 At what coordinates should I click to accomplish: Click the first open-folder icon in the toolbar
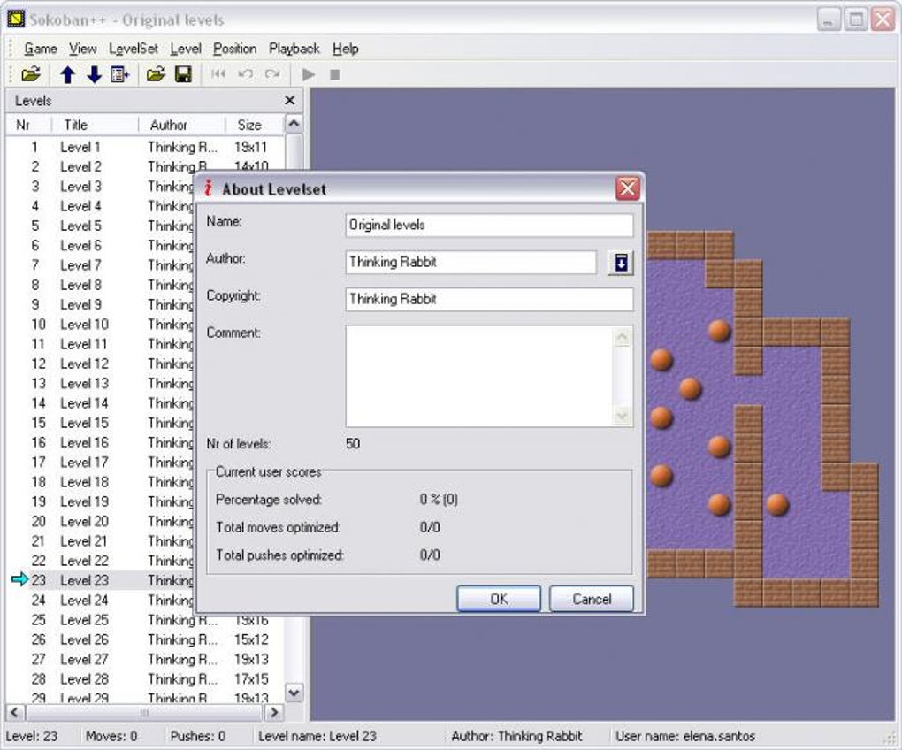coord(30,74)
